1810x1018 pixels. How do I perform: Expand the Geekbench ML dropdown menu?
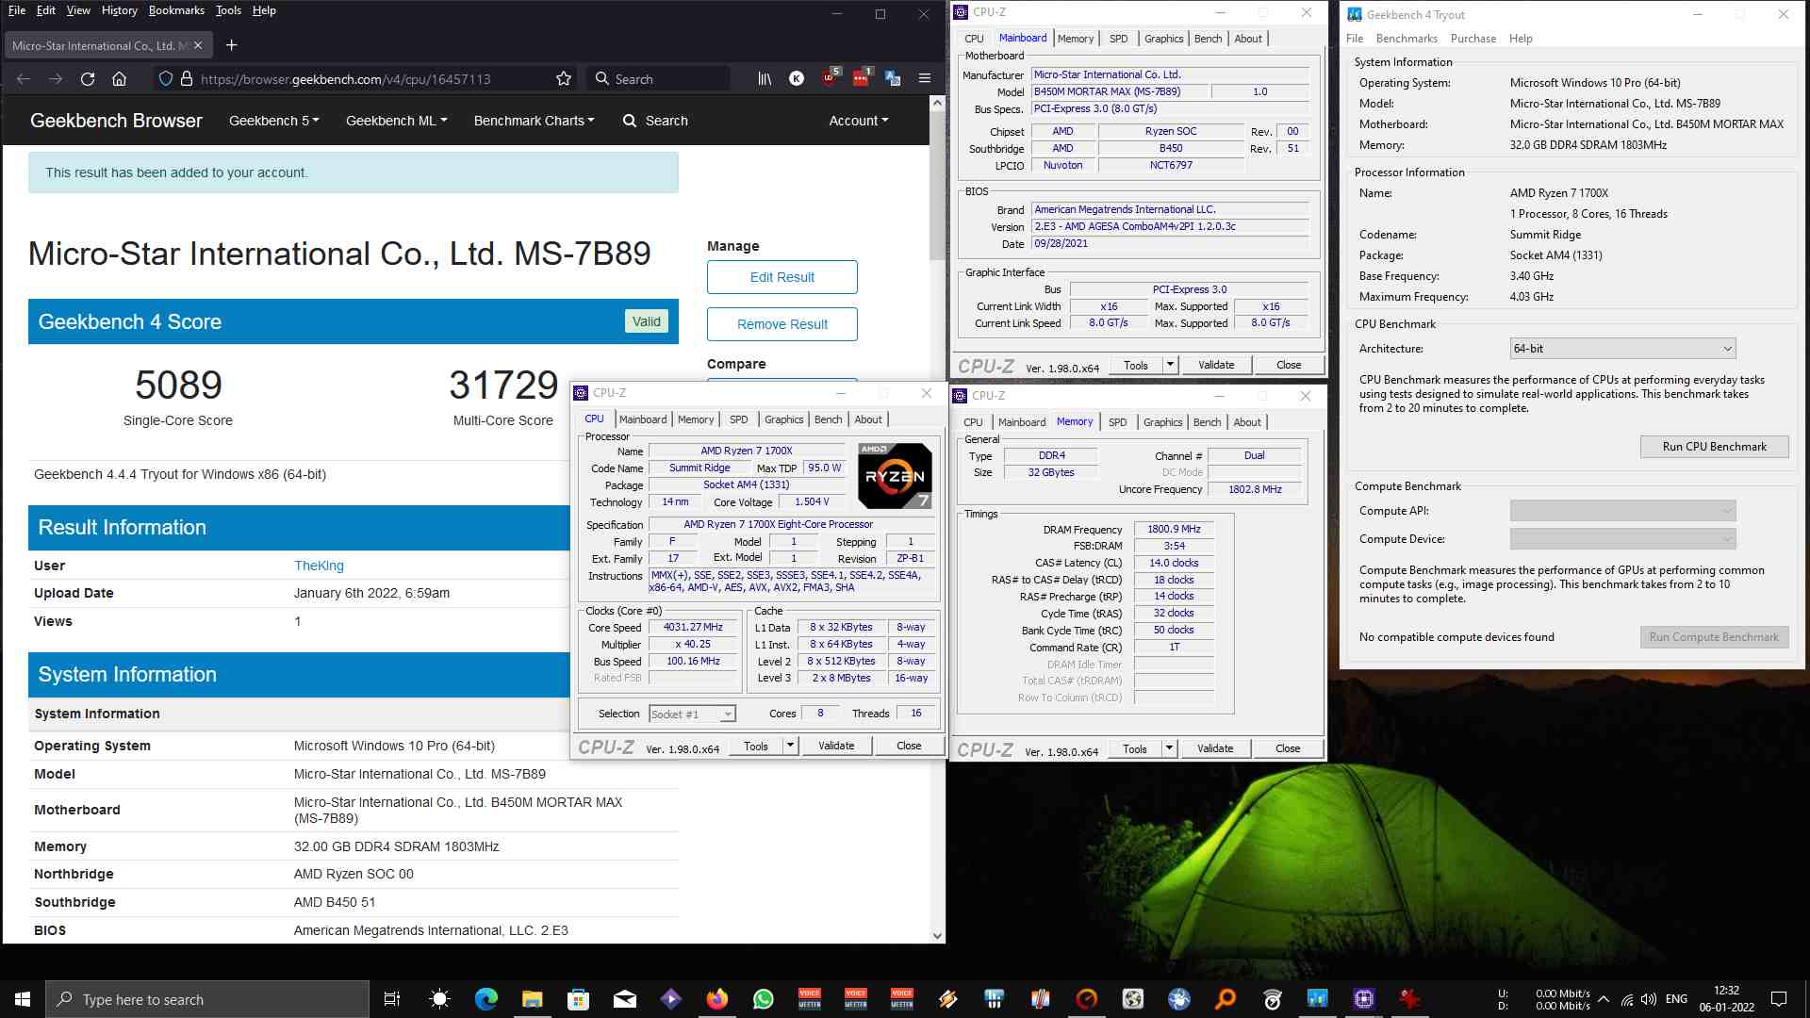(396, 121)
